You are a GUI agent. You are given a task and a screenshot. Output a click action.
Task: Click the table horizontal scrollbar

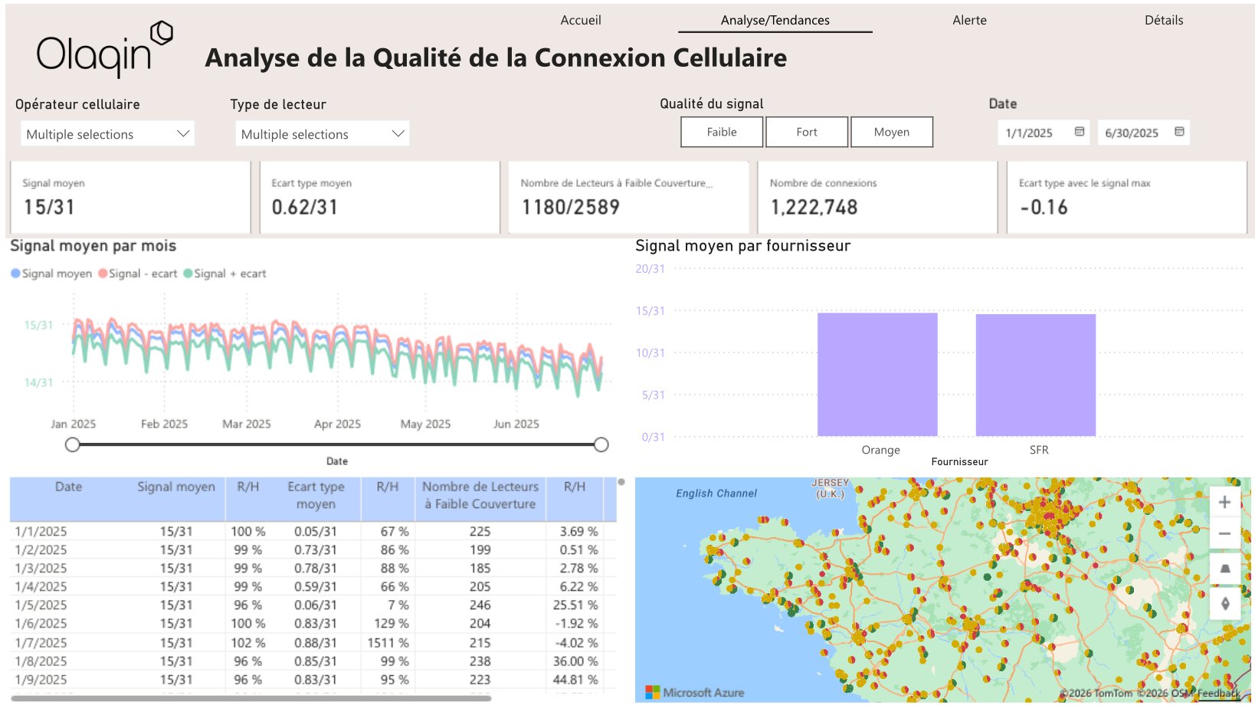pos(251,698)
